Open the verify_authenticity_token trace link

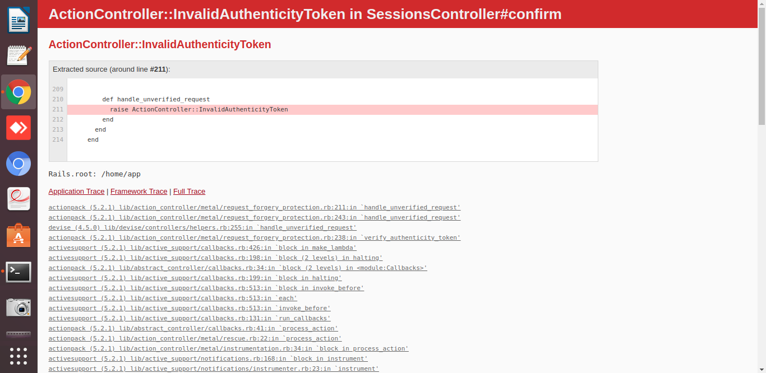coord(254,237)
